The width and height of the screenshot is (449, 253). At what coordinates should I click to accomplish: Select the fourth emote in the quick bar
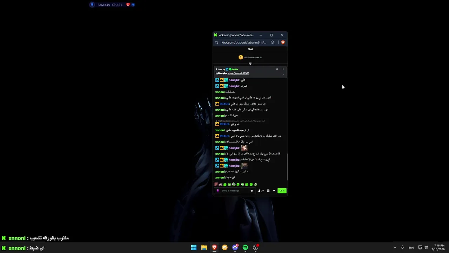[229, 184]
